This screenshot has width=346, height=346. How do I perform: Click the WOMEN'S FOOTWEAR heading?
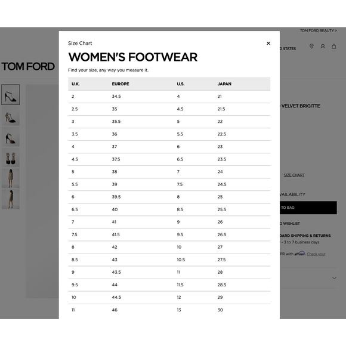point(133,57)
